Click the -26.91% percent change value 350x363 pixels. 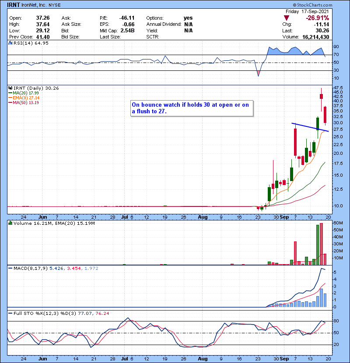[317, 18]
